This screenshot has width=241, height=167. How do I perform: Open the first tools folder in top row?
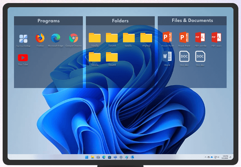click(x=95, y=38)
